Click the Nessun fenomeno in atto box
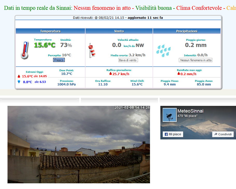Image resolution: width=236 pixels, height=189 pixels. point(196,60)
